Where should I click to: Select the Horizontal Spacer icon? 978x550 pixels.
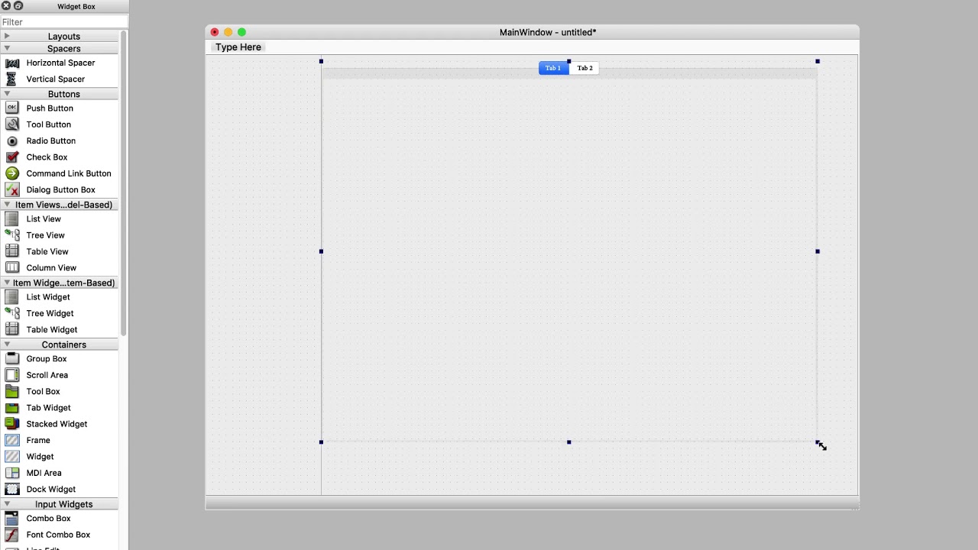pos(12,63)
